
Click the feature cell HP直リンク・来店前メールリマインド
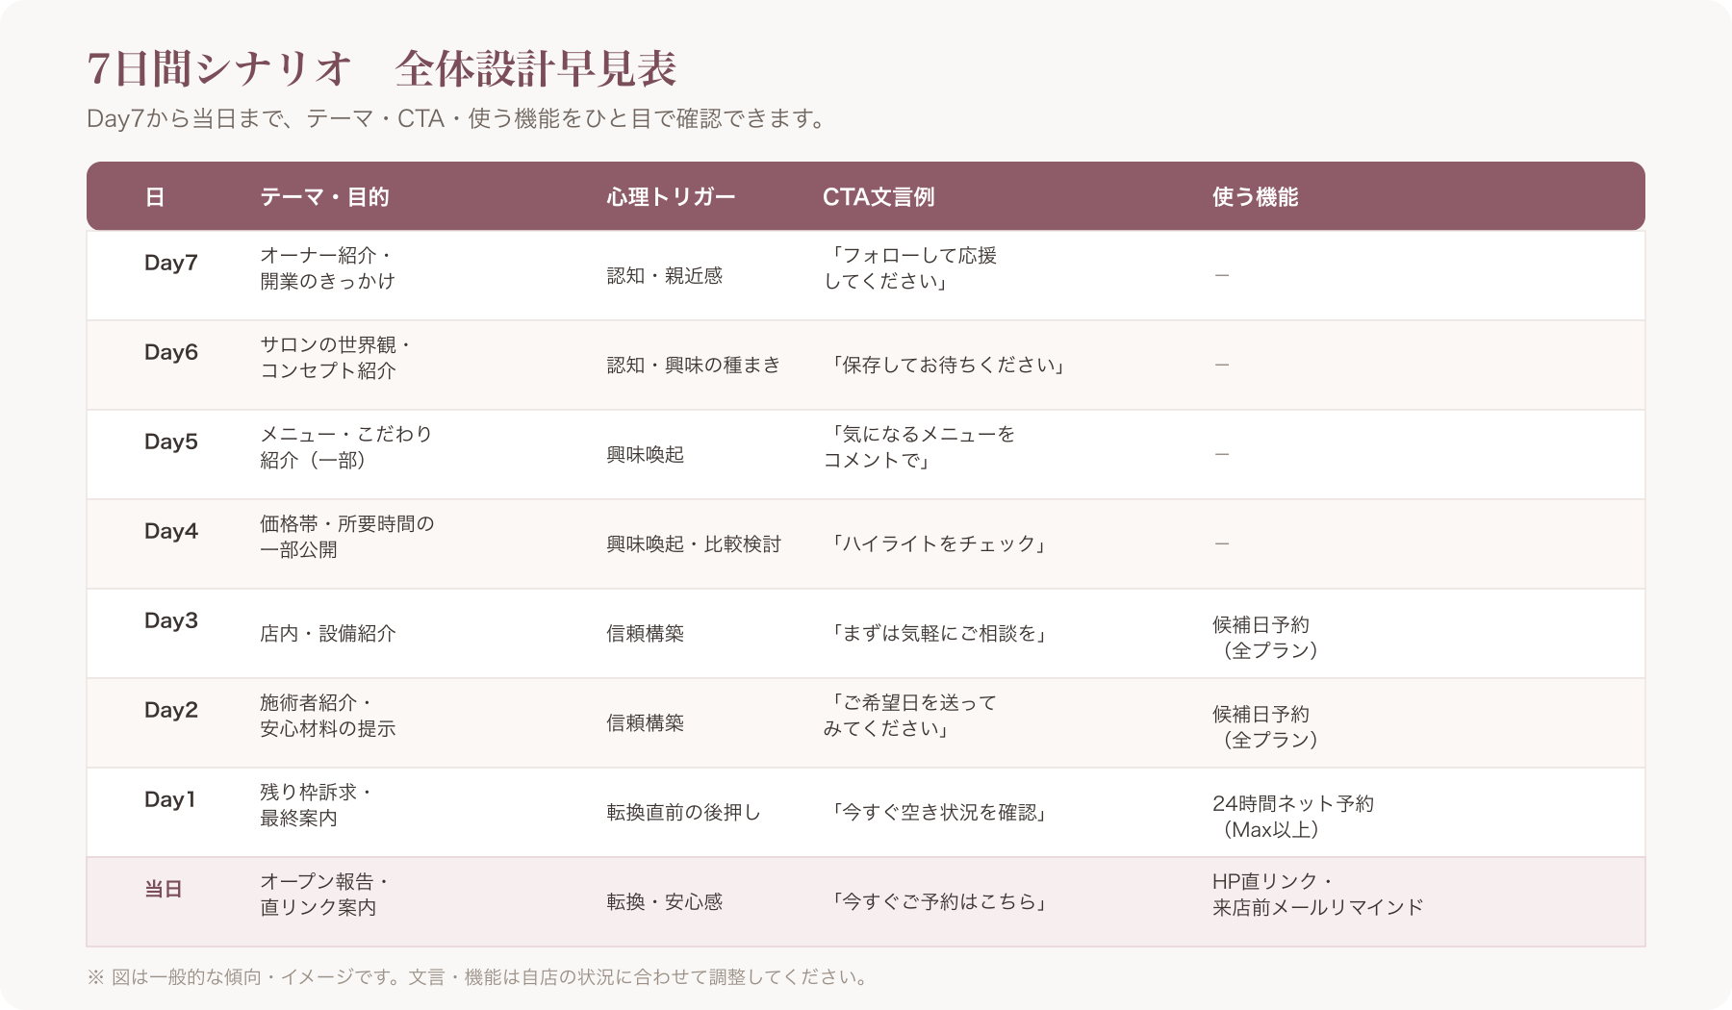[x=1318, y=895]
